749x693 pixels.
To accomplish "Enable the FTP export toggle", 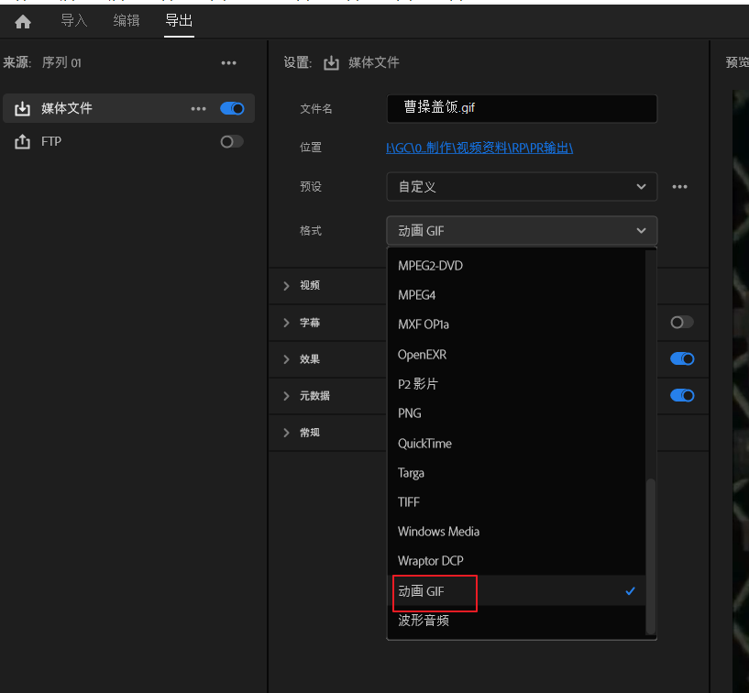I will (x=232, y=142).
